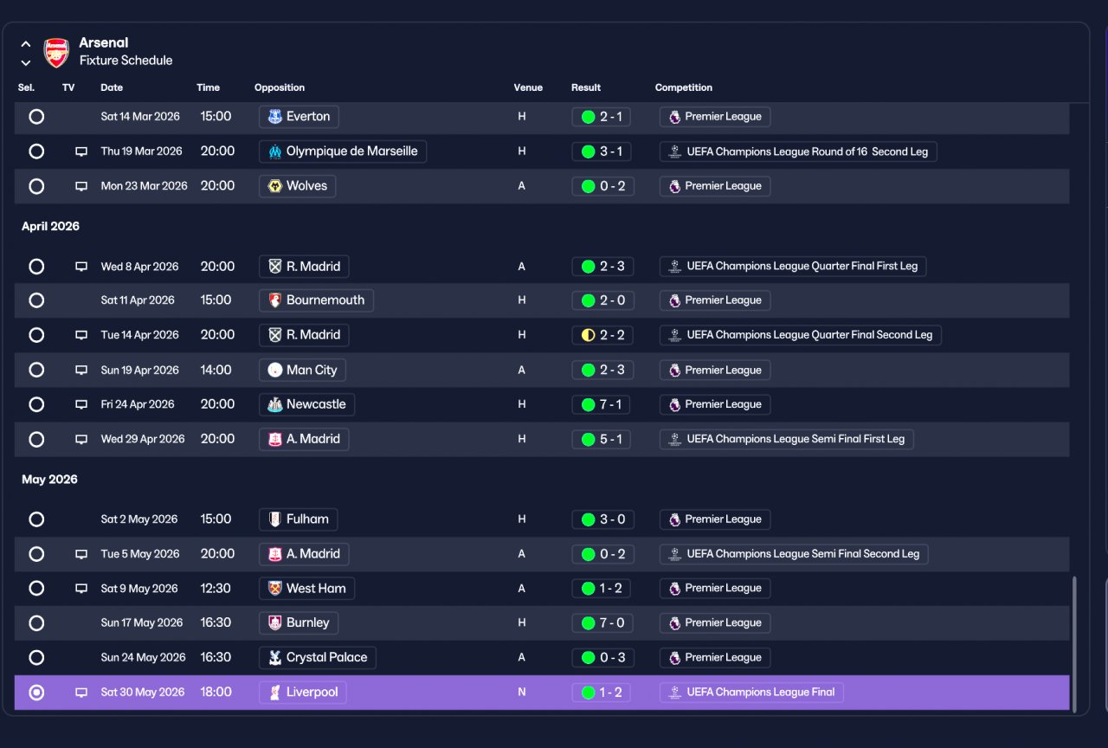Image resolution: width=1108 pixels, height=748 pixels.
Task: Click the May 2026 month heading
Action: (49, 480)
